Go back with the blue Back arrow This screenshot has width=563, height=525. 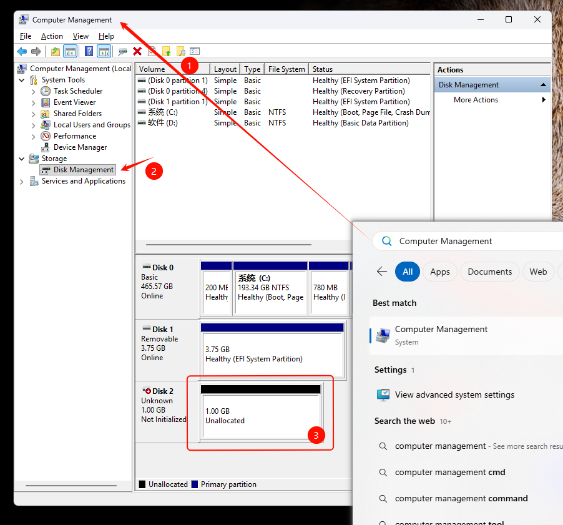click(22, 51)
